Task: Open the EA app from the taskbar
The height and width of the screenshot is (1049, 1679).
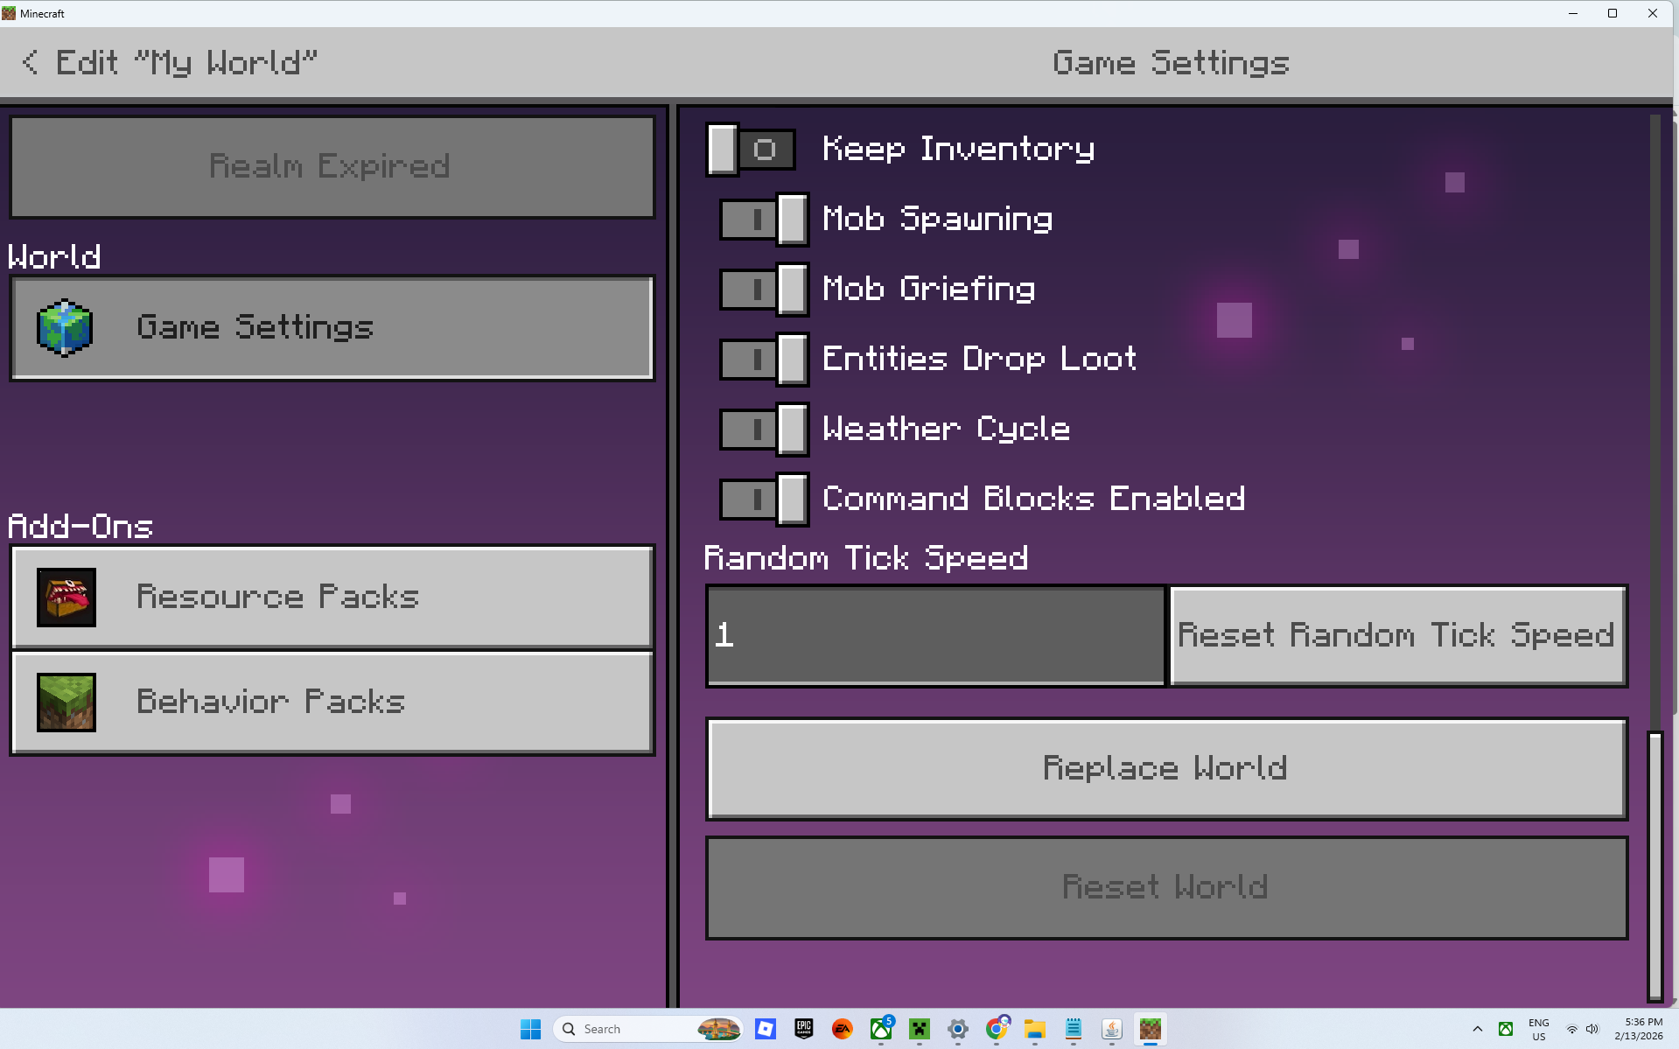Action: (843, 1029)
